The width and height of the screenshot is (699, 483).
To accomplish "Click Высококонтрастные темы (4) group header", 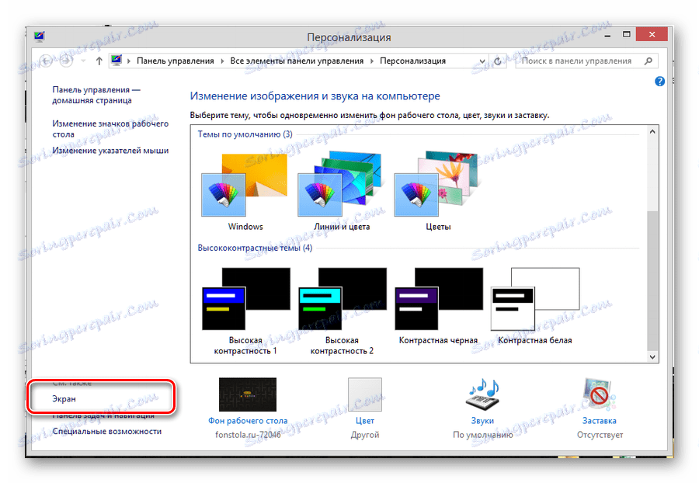I will [x=255, y=248].
